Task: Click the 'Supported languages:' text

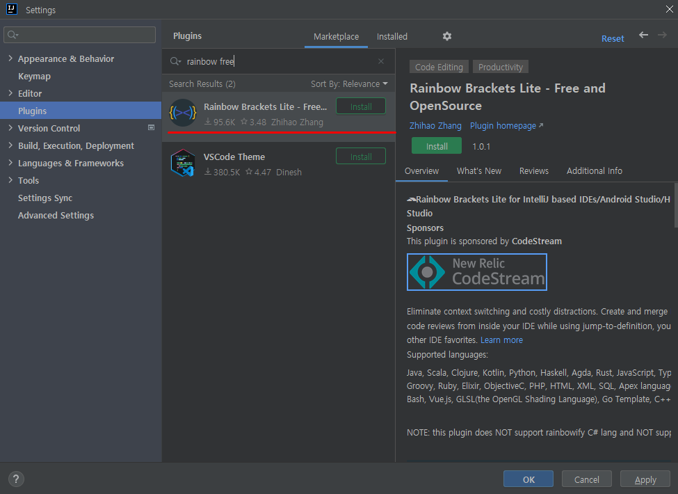Action: tap(447, 355)
